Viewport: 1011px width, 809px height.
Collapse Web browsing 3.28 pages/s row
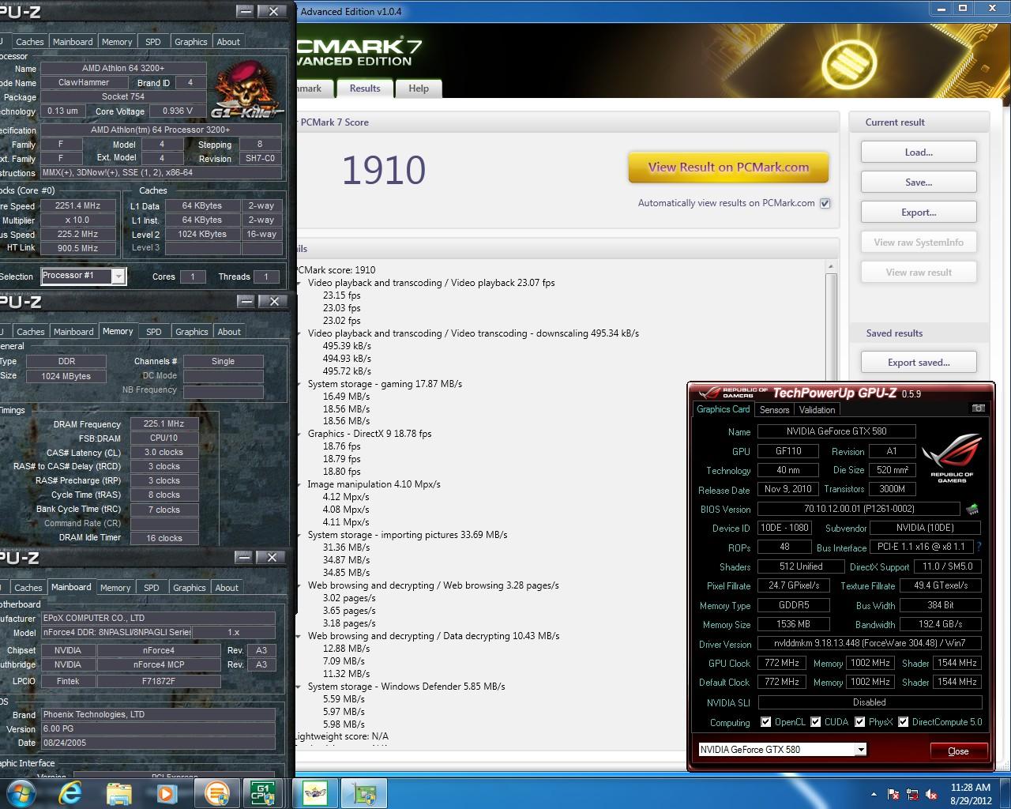[x=299, y=585]
